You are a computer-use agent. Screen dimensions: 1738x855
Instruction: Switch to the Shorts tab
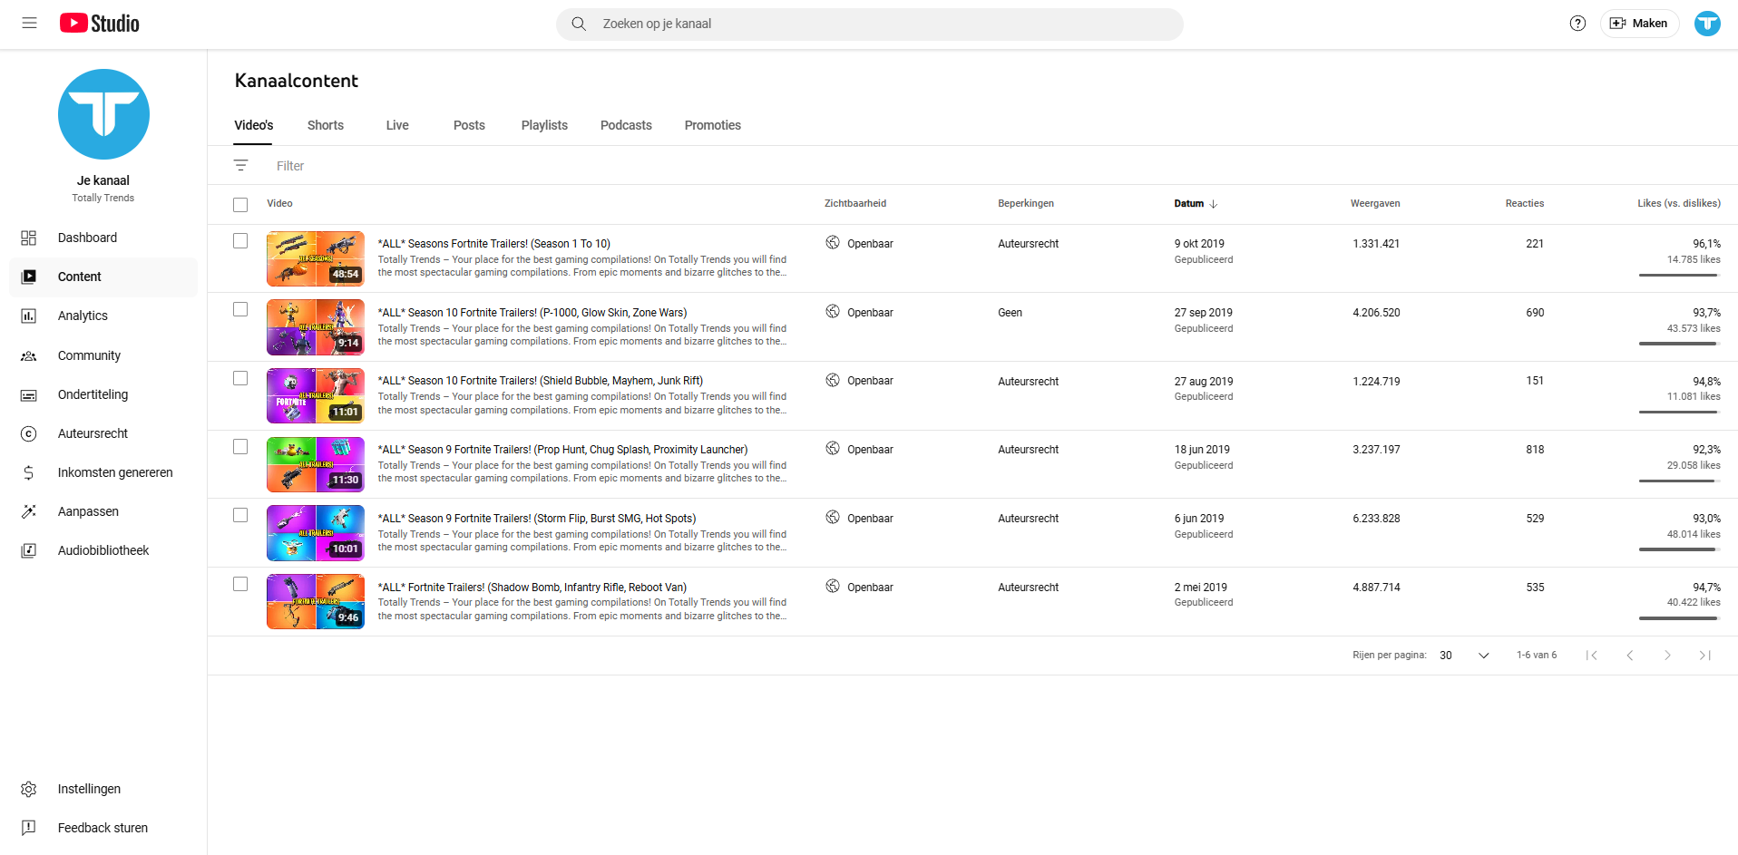[x=326, y=125]
